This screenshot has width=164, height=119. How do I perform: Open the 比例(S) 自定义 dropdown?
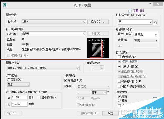(93, 86)
